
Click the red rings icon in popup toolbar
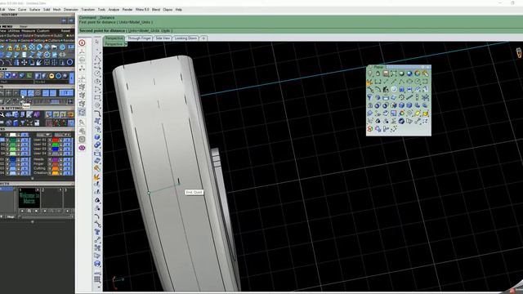(370, 129)
